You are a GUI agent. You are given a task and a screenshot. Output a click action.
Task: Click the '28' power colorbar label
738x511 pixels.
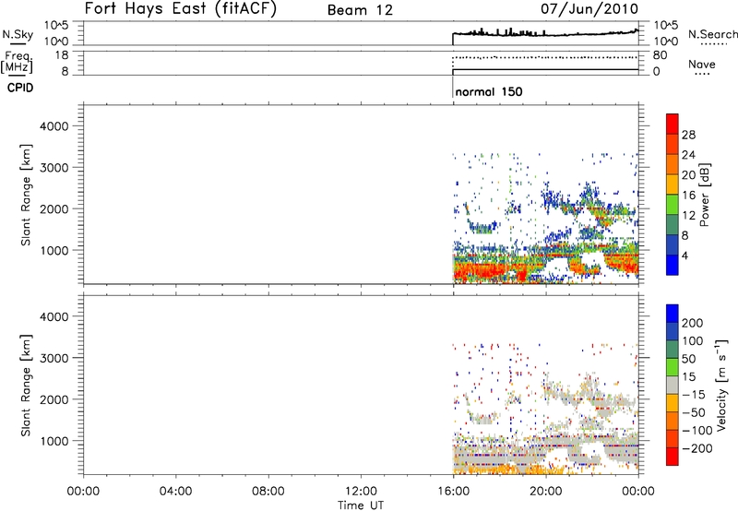pyautogui.click(x=688, y=135)
